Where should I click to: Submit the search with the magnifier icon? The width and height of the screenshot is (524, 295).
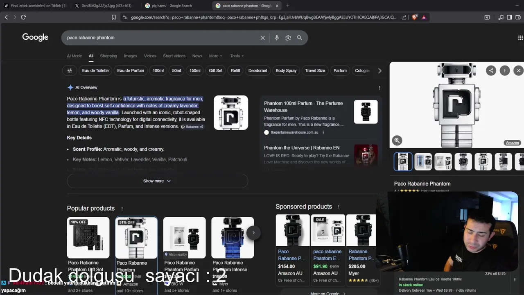pyautogui.click(x=300, y=38)
